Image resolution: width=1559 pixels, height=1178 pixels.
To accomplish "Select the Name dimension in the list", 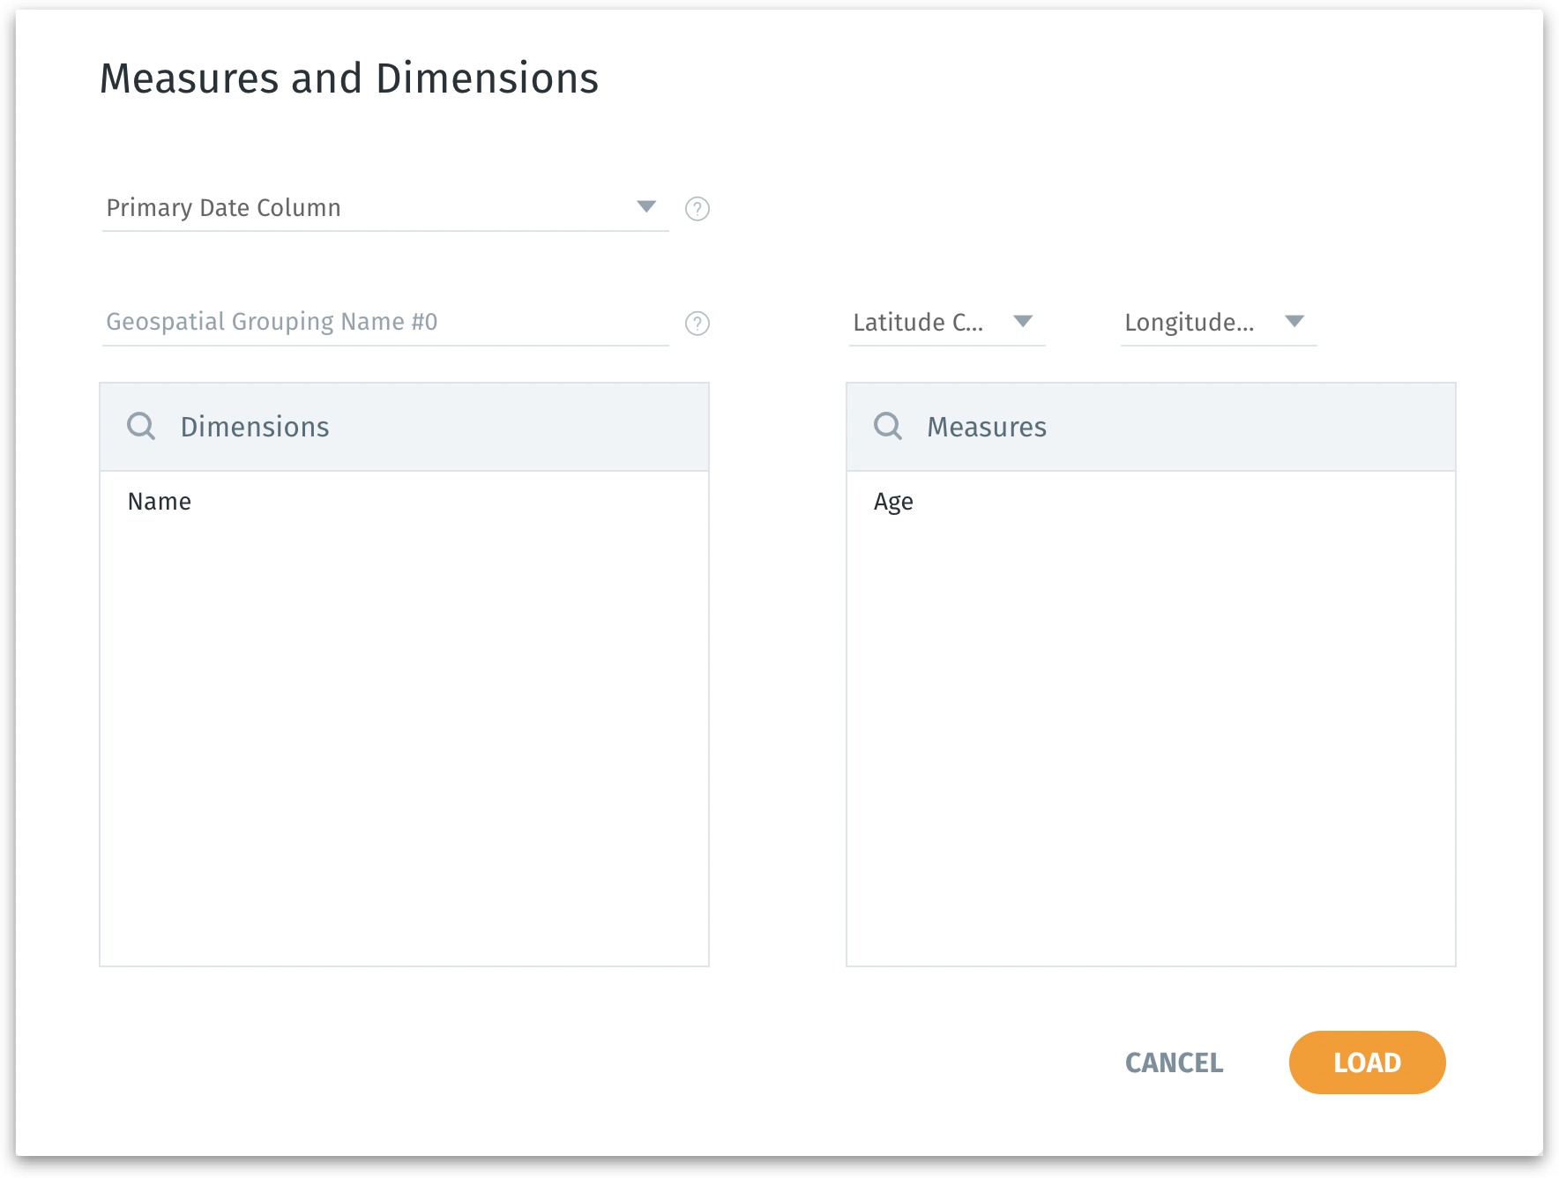I will [160, 502].
